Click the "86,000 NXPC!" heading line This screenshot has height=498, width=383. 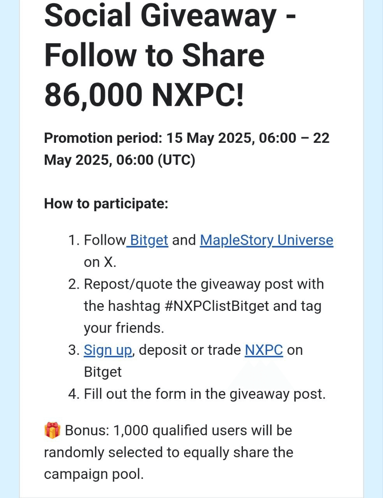pos(144,94)
